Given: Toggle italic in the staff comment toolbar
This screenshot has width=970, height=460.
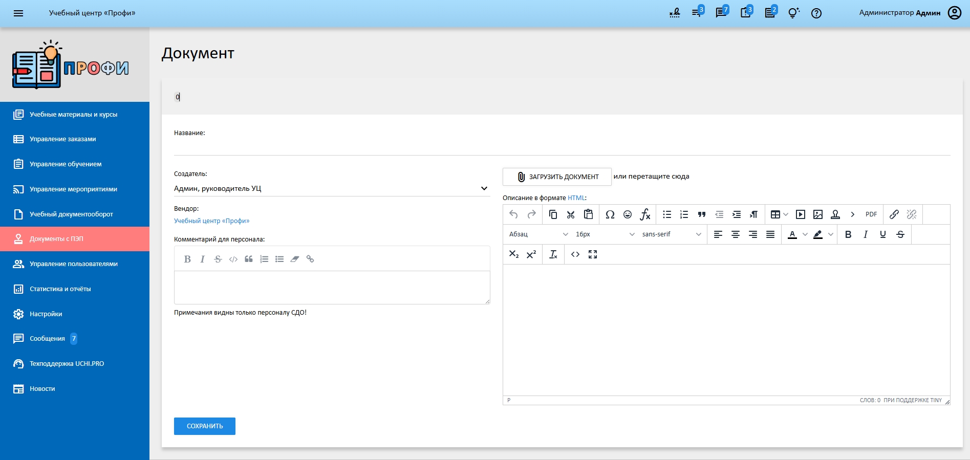Looking at the screenshot, I should [203, 259].
